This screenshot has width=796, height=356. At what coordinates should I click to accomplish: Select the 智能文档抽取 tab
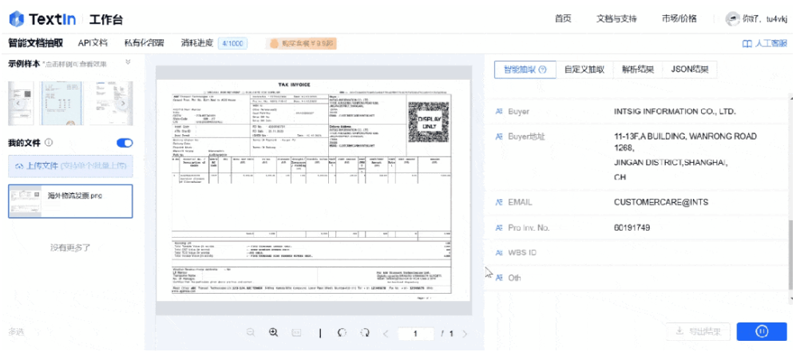click(x=36, y=43)
